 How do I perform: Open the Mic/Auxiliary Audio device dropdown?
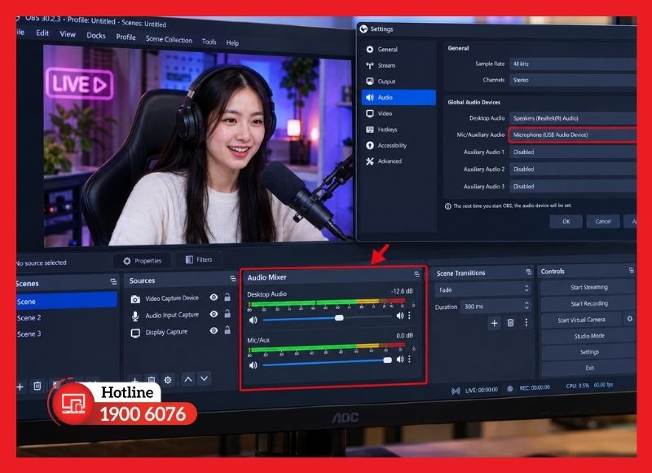(573, 135)
